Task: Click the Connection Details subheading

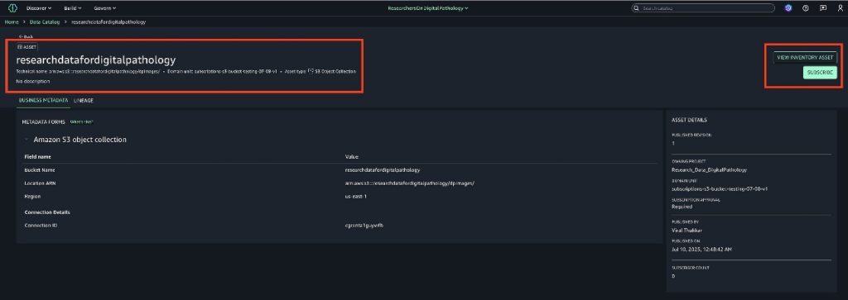Action: click(x=47, y=212)
